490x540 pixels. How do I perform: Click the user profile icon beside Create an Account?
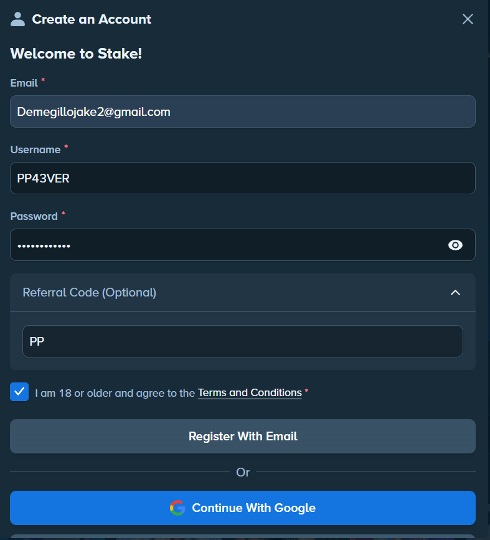point(17,19)
